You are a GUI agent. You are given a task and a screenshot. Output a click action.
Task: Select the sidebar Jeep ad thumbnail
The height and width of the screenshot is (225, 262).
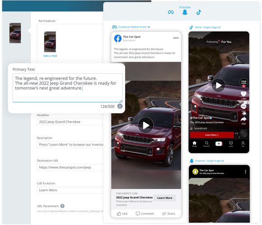[x=15, y=33]
